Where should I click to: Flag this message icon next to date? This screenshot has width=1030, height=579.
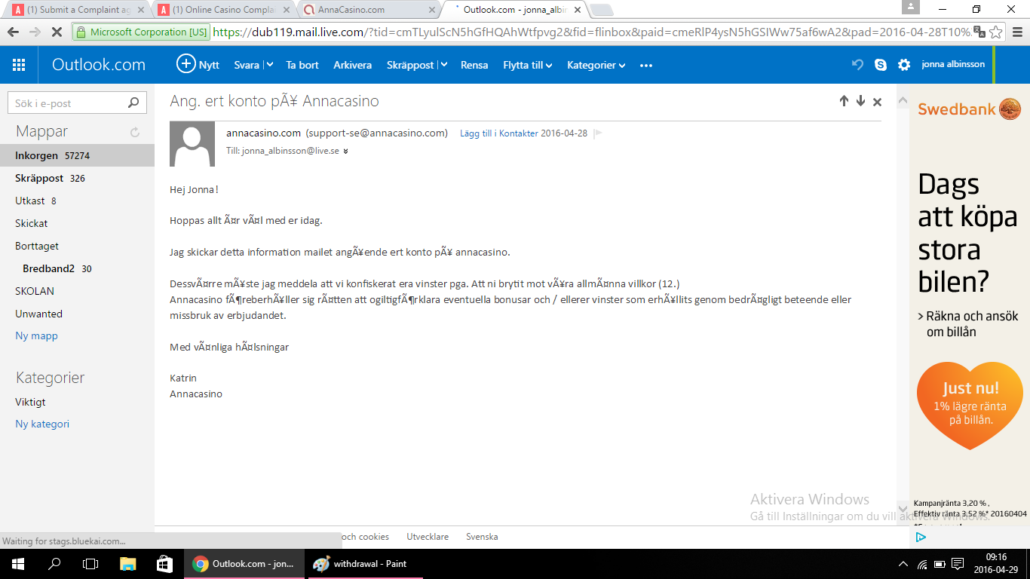(x=598, y=133)
